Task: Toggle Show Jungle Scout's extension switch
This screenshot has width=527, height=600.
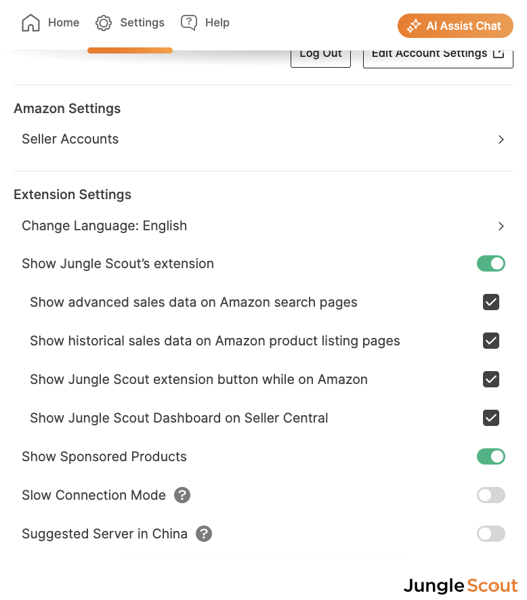Action: click(x=491, y=263)
